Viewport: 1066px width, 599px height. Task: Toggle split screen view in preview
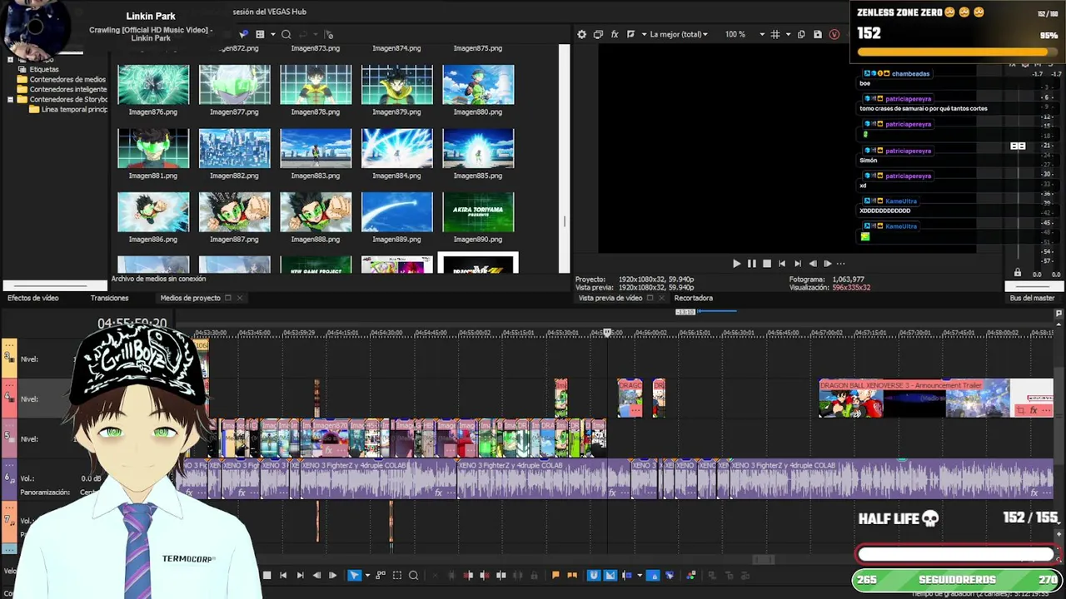(x=630, y=34)
